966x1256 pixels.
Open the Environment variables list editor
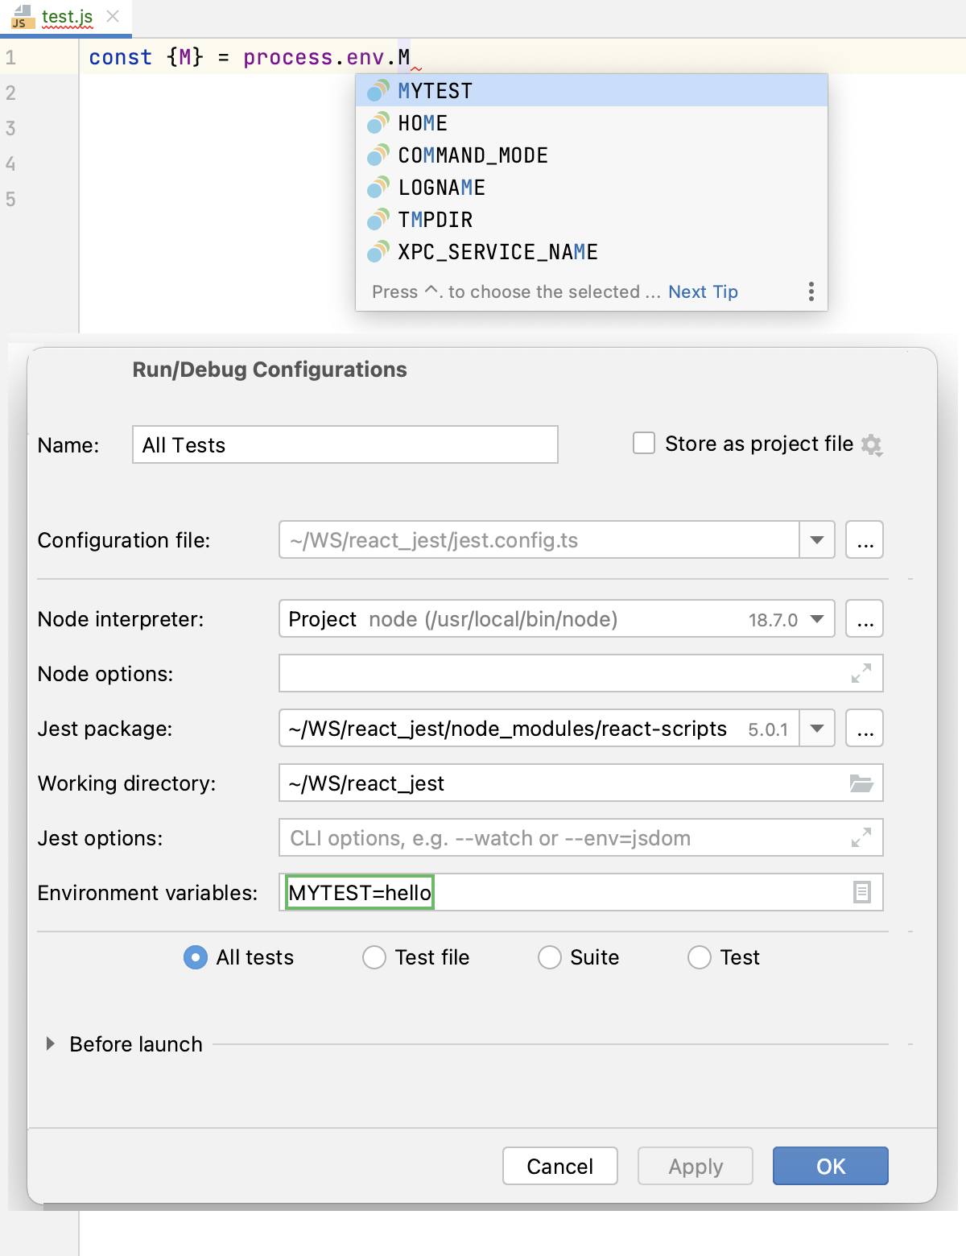tap(861, 892)
